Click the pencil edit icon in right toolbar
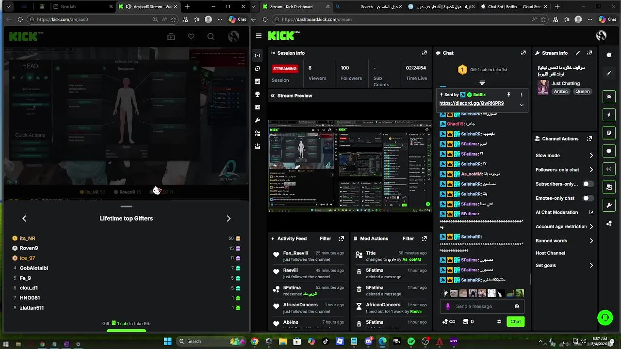621x349 pixels. 609,73
